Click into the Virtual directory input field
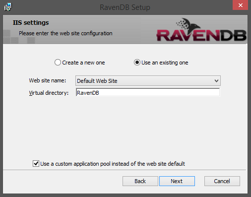Image resolution: width=251 pixels, height=197 pixels. [148, 92]
